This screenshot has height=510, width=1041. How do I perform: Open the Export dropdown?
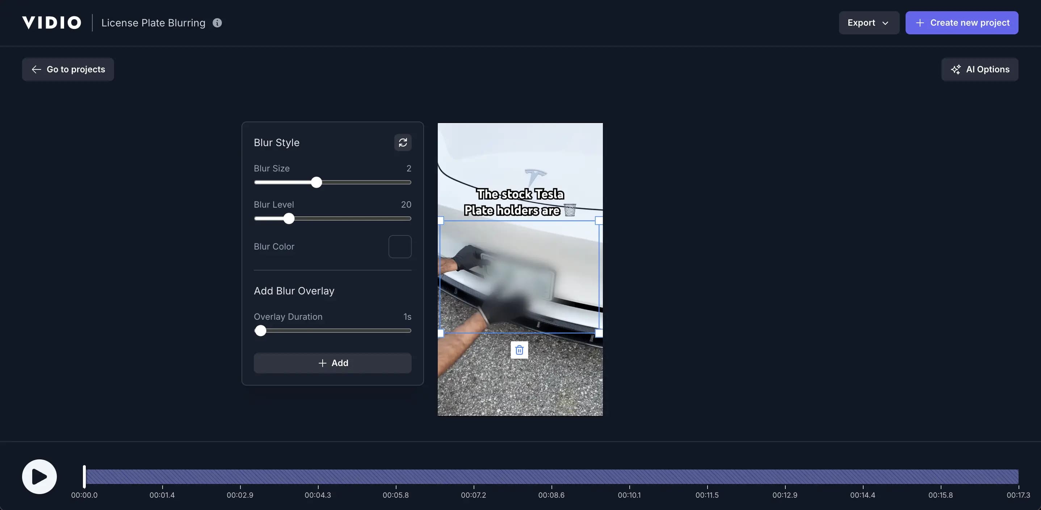(868, 23)
